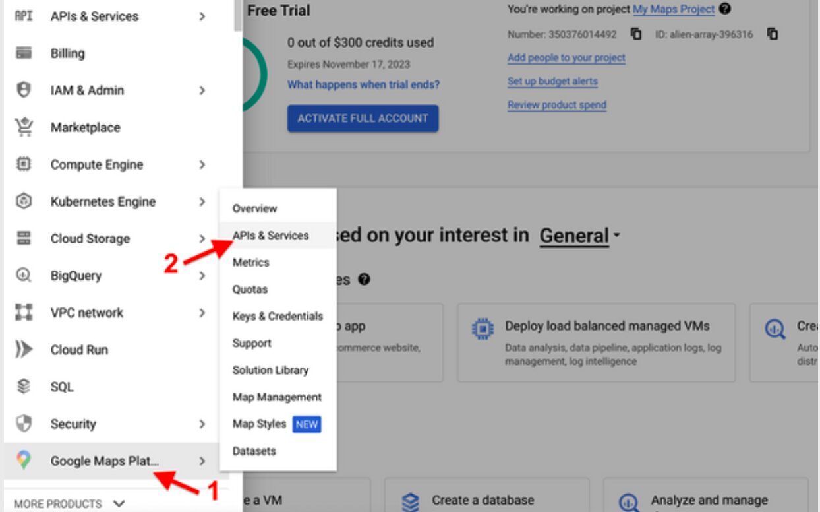820x512 pixels.
Task: Open the Deploy load balanced managed VMs card
Action: (x=596, y=342)
